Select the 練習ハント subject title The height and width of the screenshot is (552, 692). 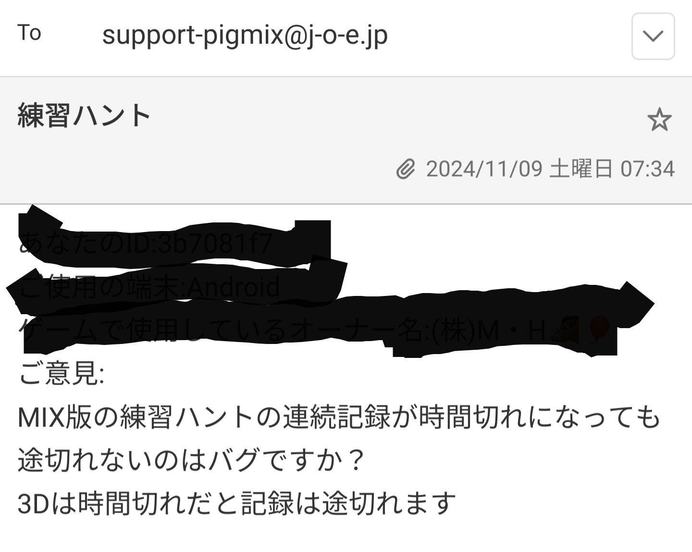pyautogui.click(x=84, y=116)
